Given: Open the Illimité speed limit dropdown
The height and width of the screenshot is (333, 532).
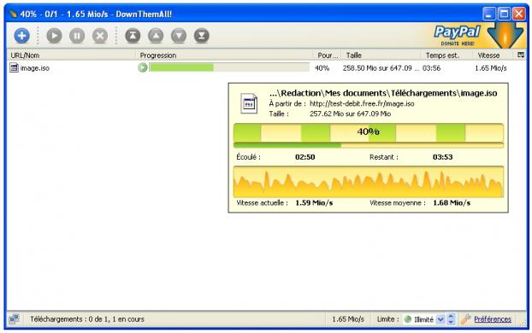Looking at the screenshot, I should pyautogui.click(x=440, y=319).
